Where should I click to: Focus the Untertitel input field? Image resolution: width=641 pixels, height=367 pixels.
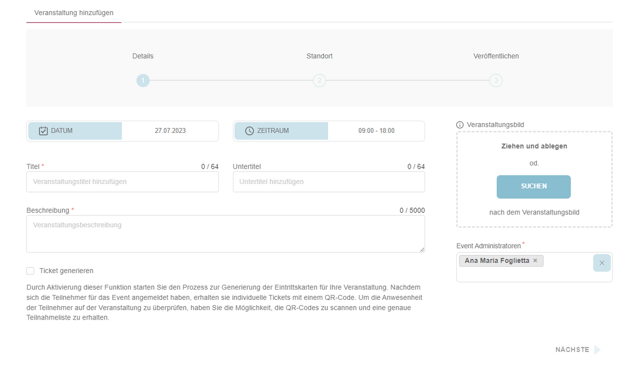(x=329, y=182)
